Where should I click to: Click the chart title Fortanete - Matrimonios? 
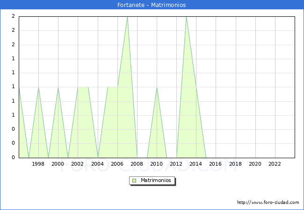coord(152,5)
